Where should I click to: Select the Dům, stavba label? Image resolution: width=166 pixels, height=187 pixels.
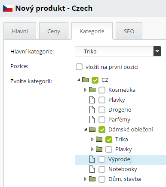click(125, 179)
